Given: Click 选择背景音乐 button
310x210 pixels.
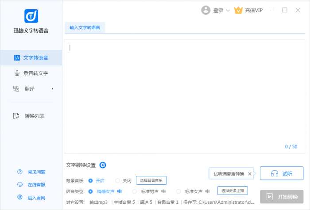Looking at the screenshot, I should pyautogui.click(x=151, y=180).
